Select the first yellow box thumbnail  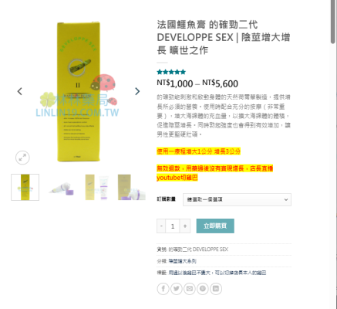pos(25,187)
